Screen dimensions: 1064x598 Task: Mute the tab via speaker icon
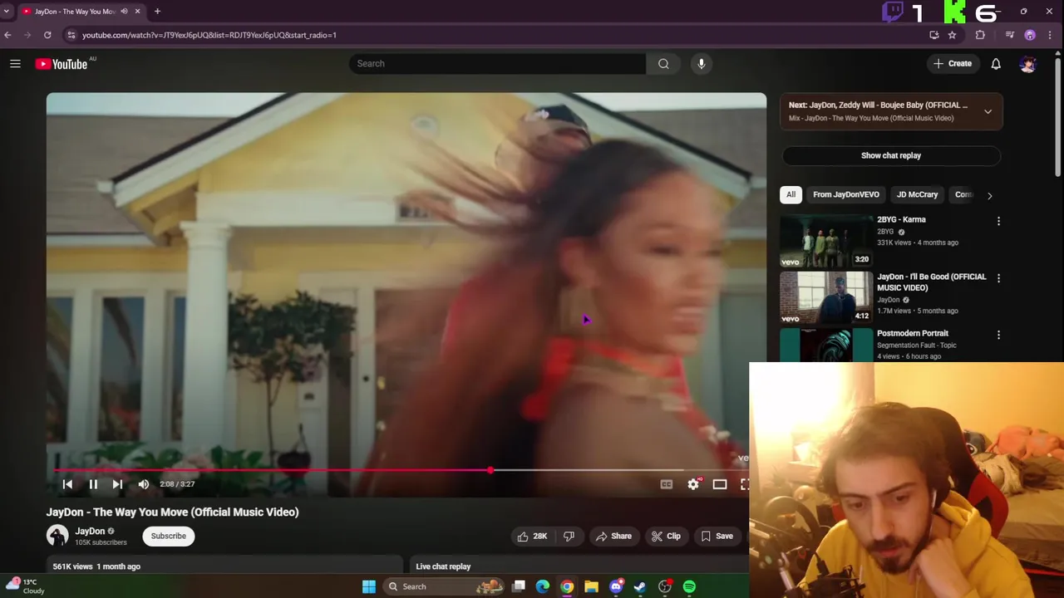[124, 12]
